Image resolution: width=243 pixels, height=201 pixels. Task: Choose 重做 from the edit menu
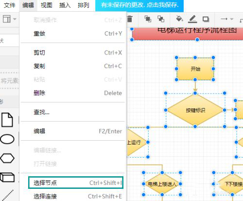click(x=73, y=34)
